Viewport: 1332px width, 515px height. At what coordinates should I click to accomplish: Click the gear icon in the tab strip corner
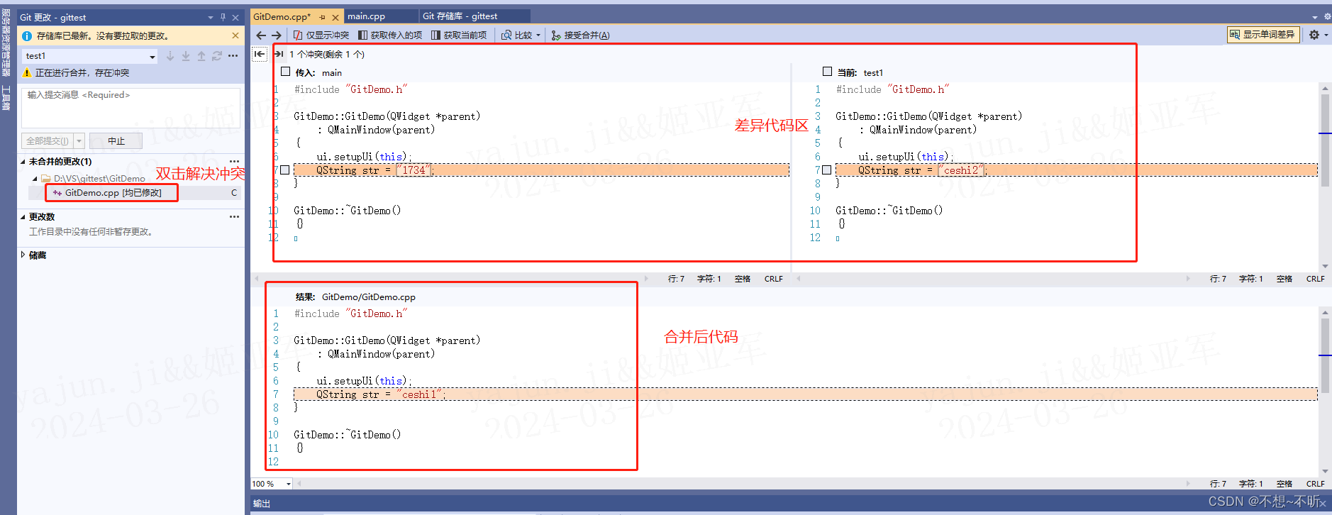coord(1327,16)
